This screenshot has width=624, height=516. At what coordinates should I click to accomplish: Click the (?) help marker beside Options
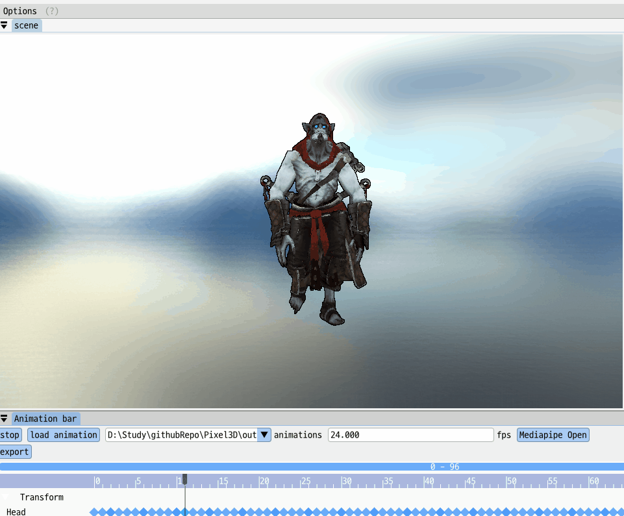click(x=52, y=11)
